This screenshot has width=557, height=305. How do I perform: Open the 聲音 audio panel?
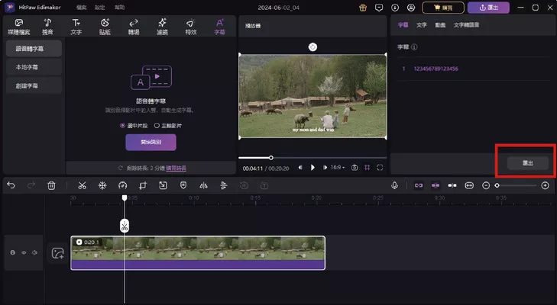(47, 27)
